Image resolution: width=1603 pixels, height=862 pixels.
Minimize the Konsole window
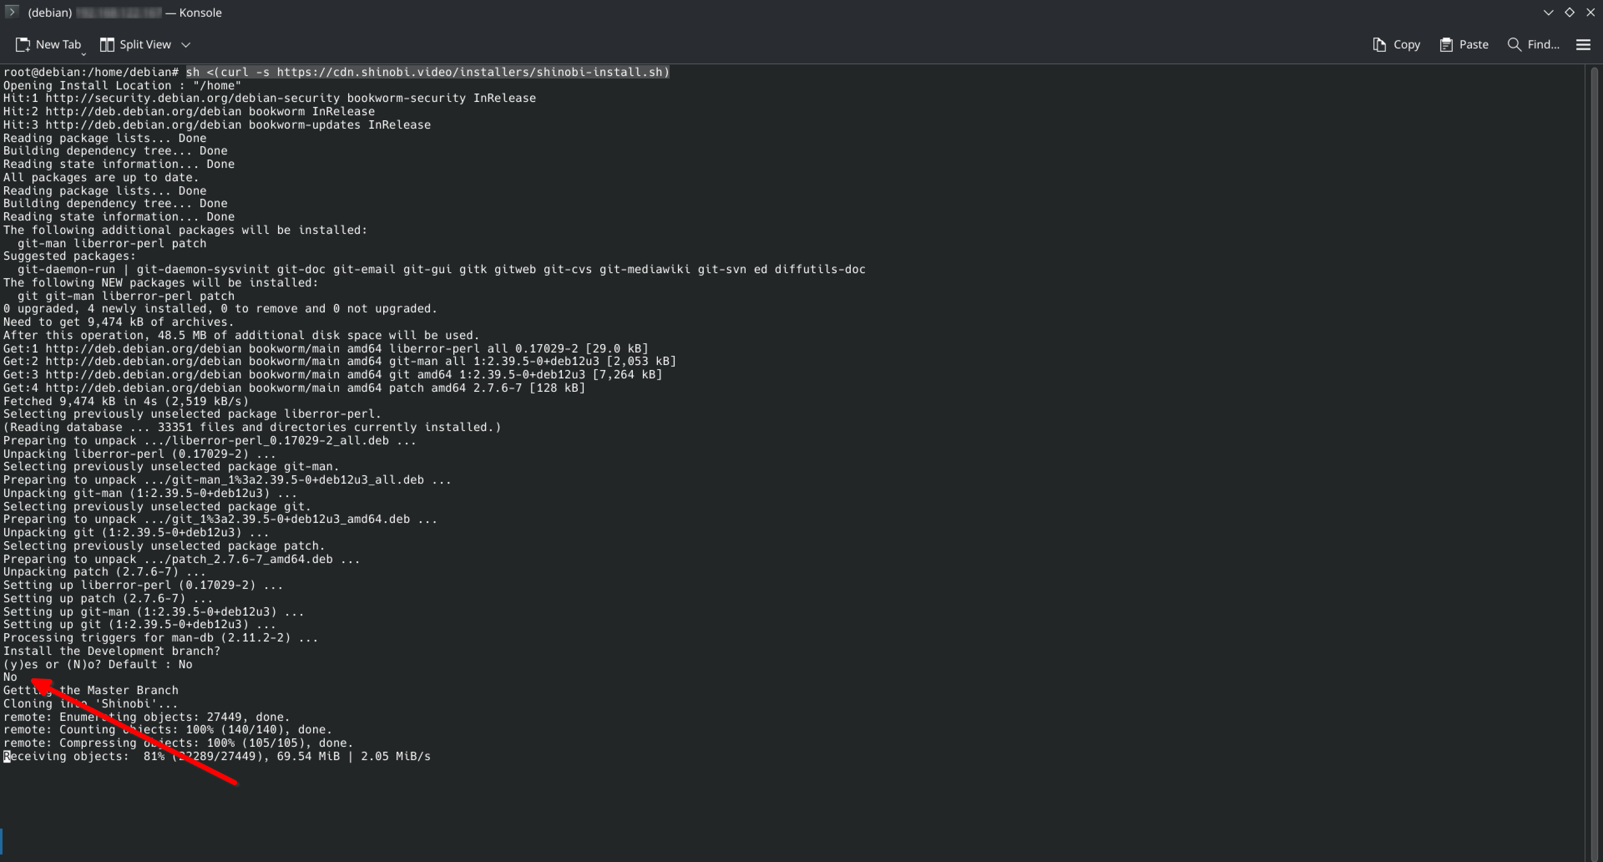[1548, 12]
